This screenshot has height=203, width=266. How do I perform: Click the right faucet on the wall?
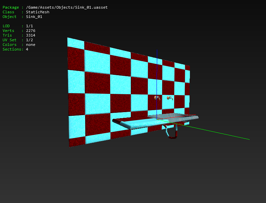(170, 98)
